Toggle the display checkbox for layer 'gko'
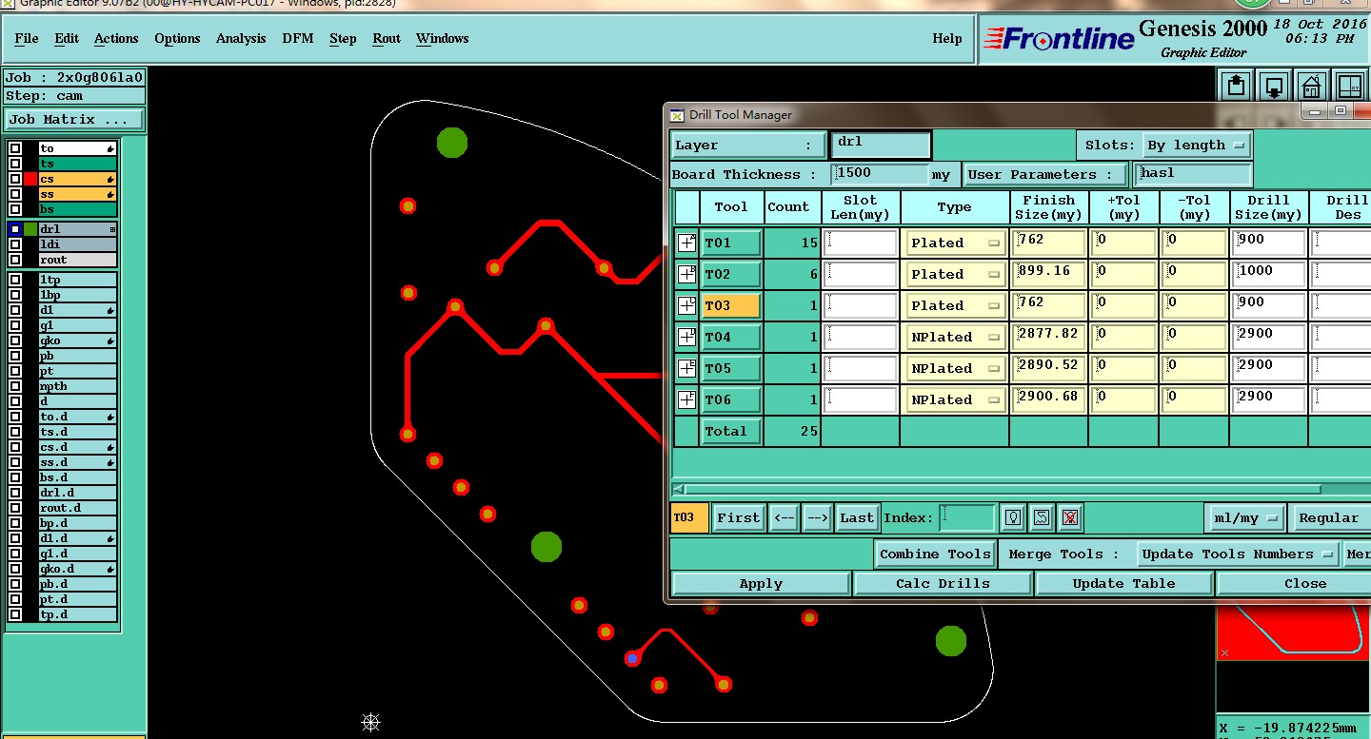This screenshot has width=1371, height=739. pos(15,340)
